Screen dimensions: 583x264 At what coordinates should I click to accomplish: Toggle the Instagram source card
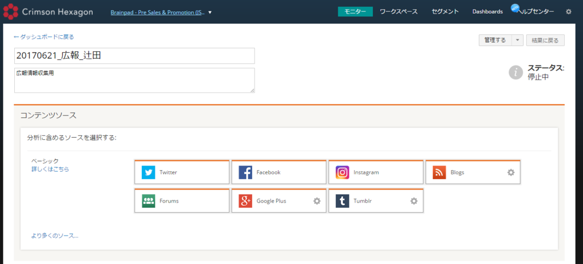tap(376, 172)
